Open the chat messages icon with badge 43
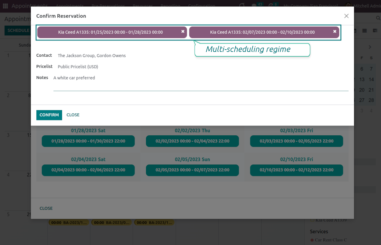The image size is (381, 245). (x=254, y=6)
